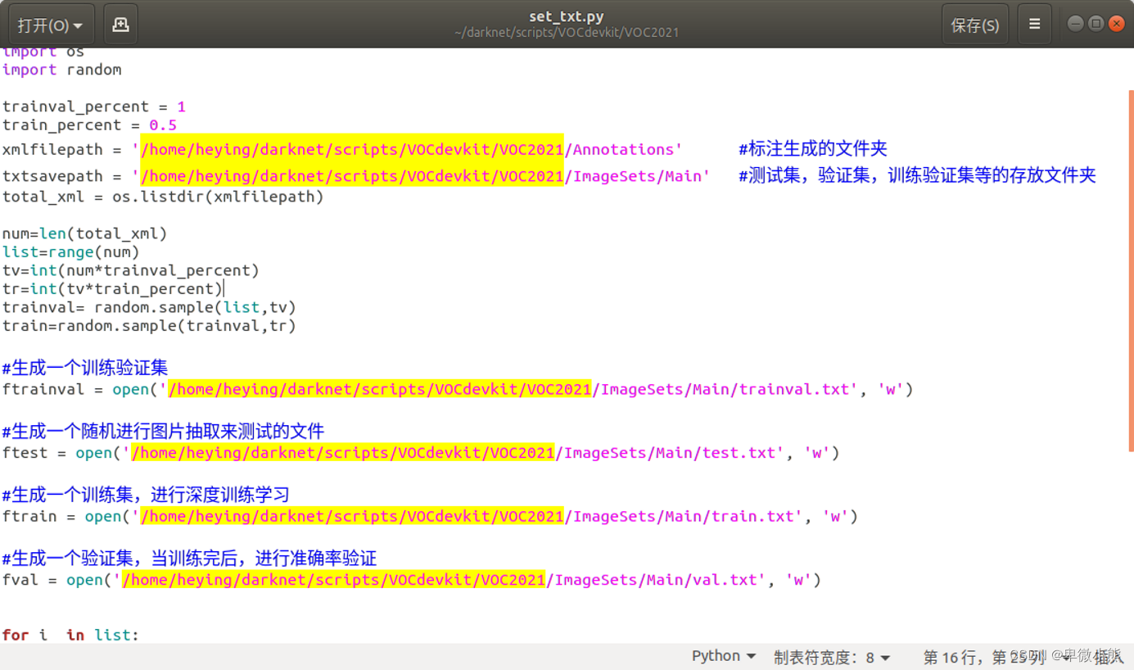Click the line 'tr=int(tv*train_percent)'
Image resolution: width=1134 pixels, height=670 pixels.
pos(112,289)
